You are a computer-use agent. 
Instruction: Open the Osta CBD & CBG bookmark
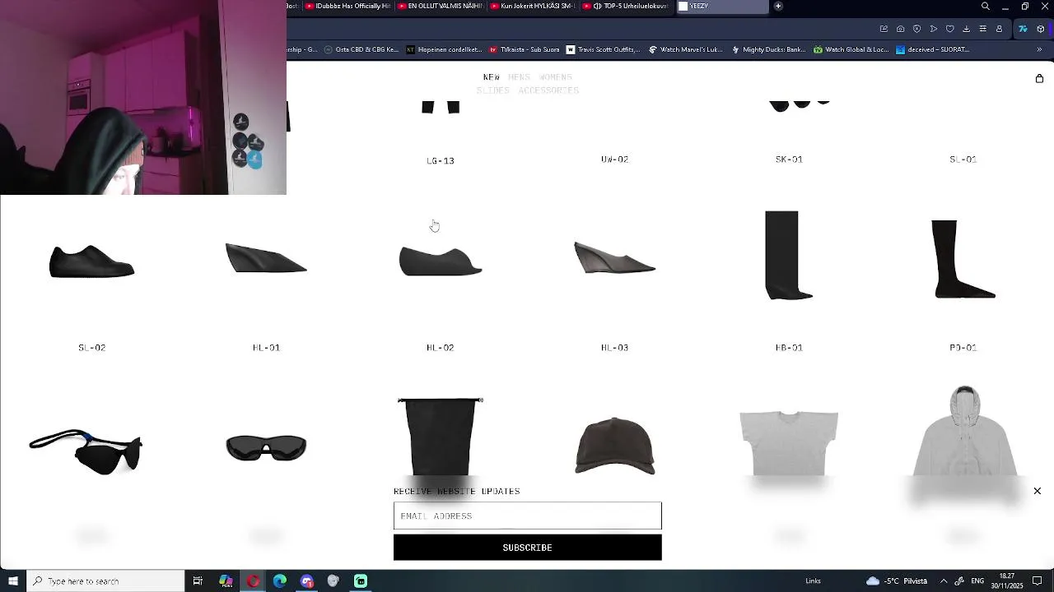(x=361, y=49)
